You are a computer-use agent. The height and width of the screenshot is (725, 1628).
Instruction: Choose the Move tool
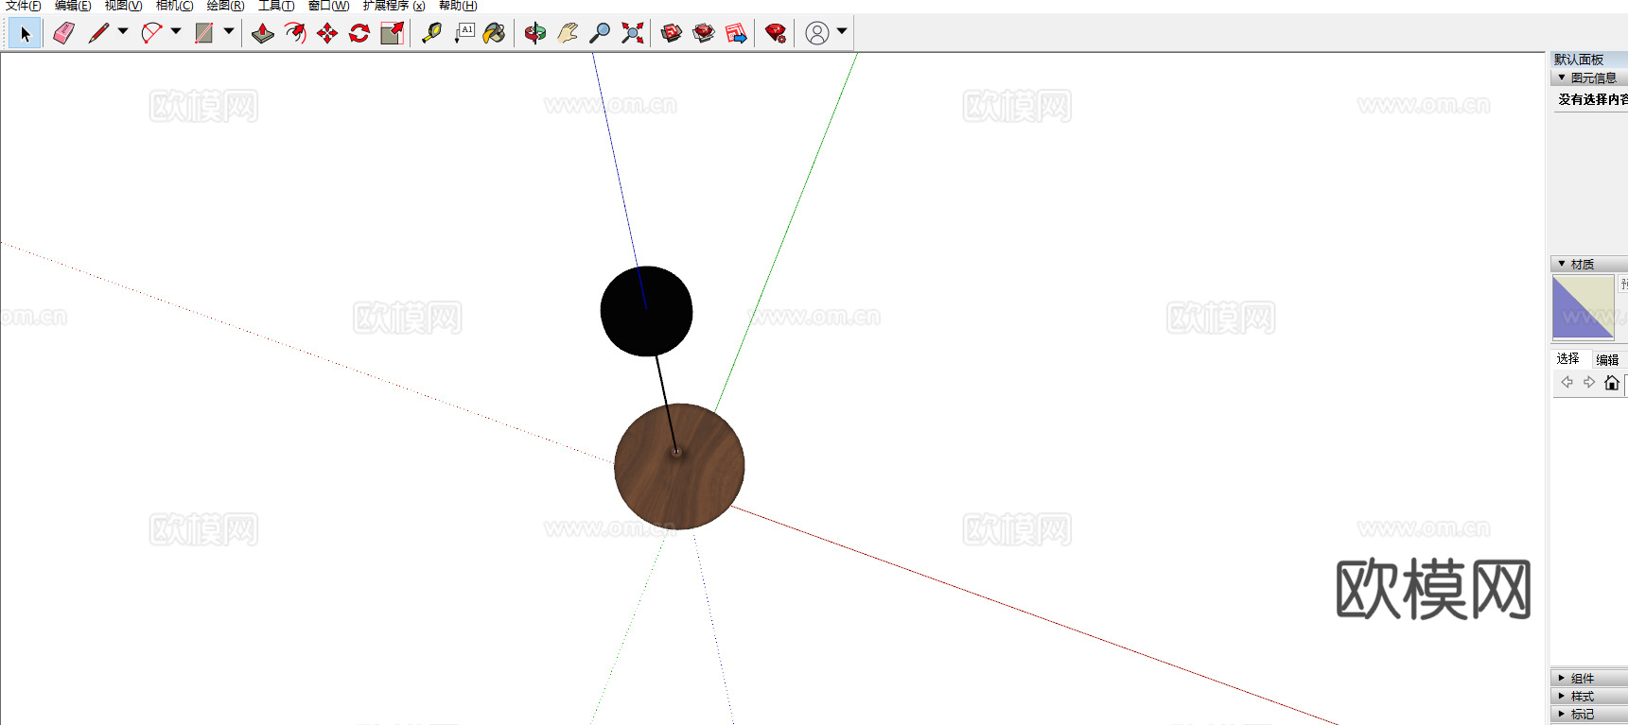click(x=327, y=33)
